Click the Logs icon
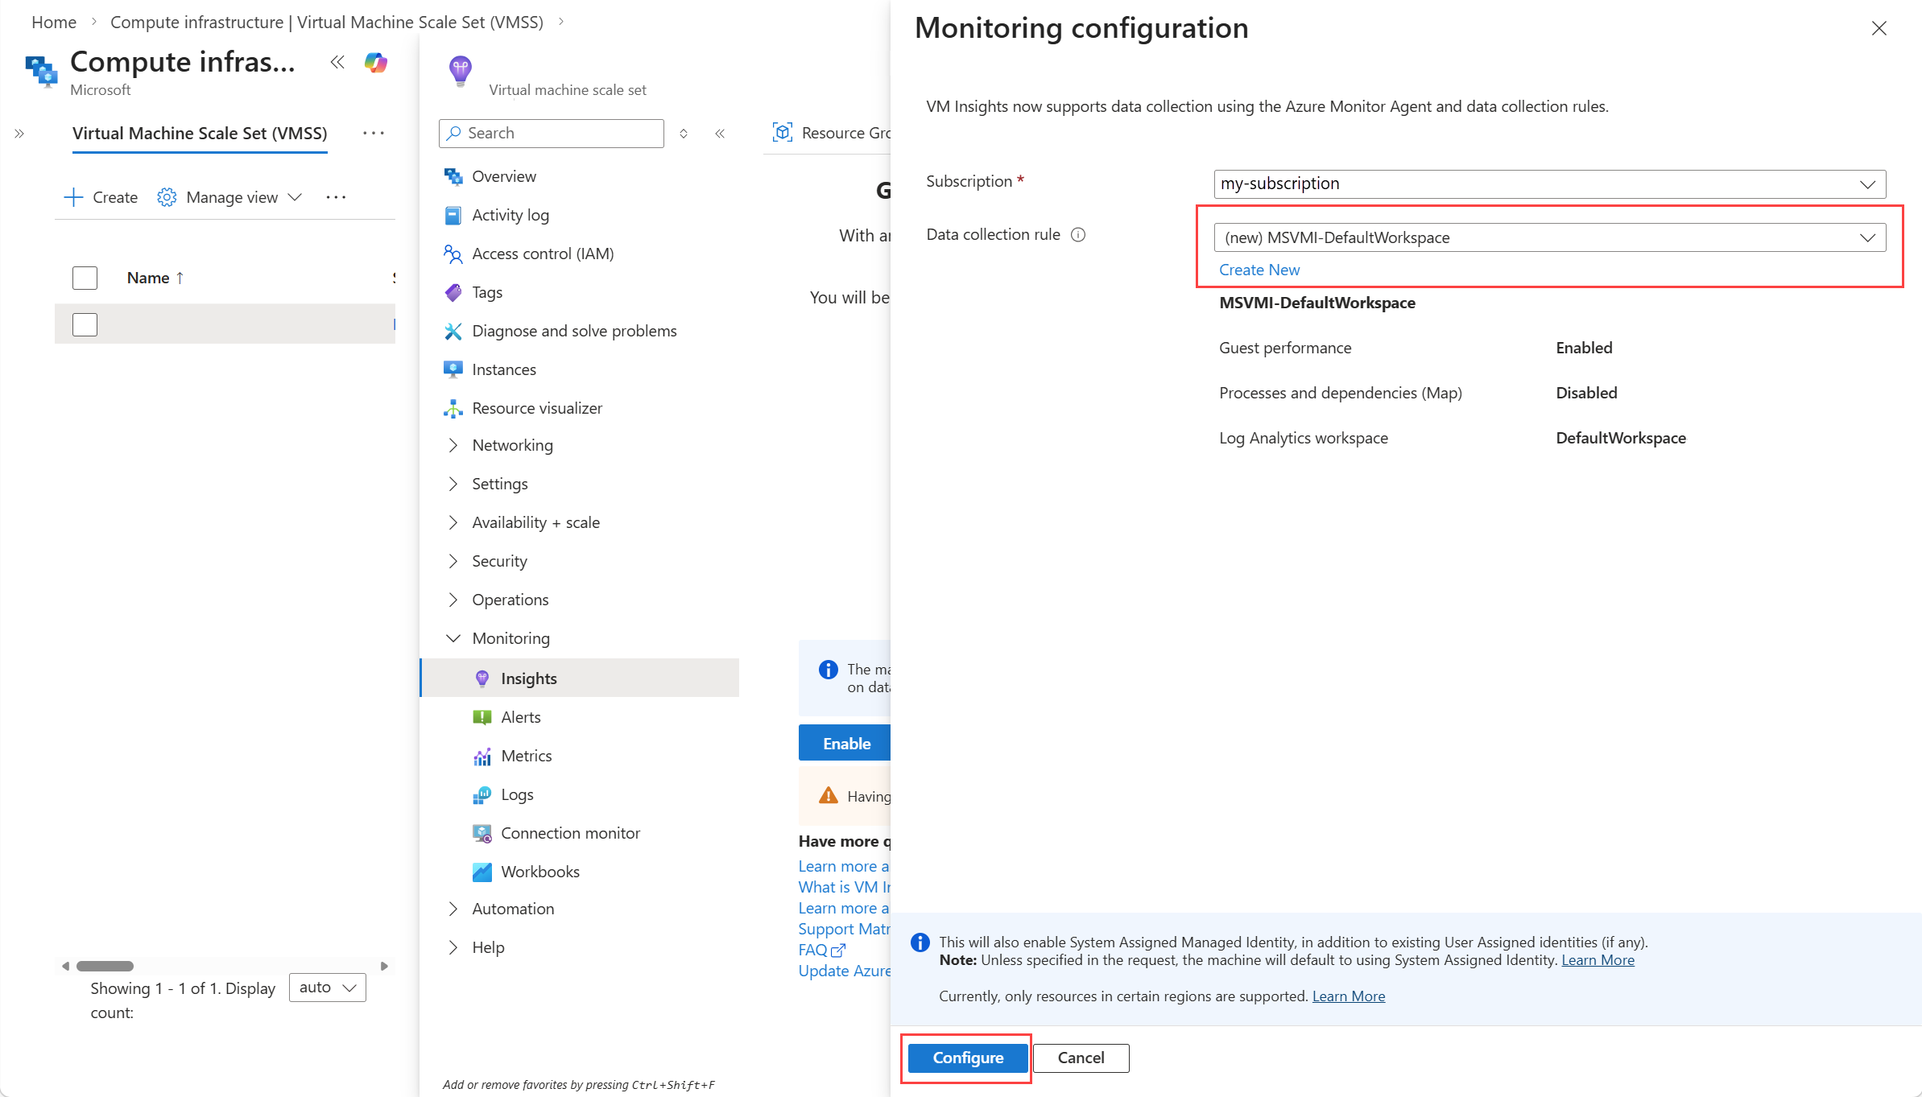This screenshot has height=1097, width=1922. tap(482, 794)
